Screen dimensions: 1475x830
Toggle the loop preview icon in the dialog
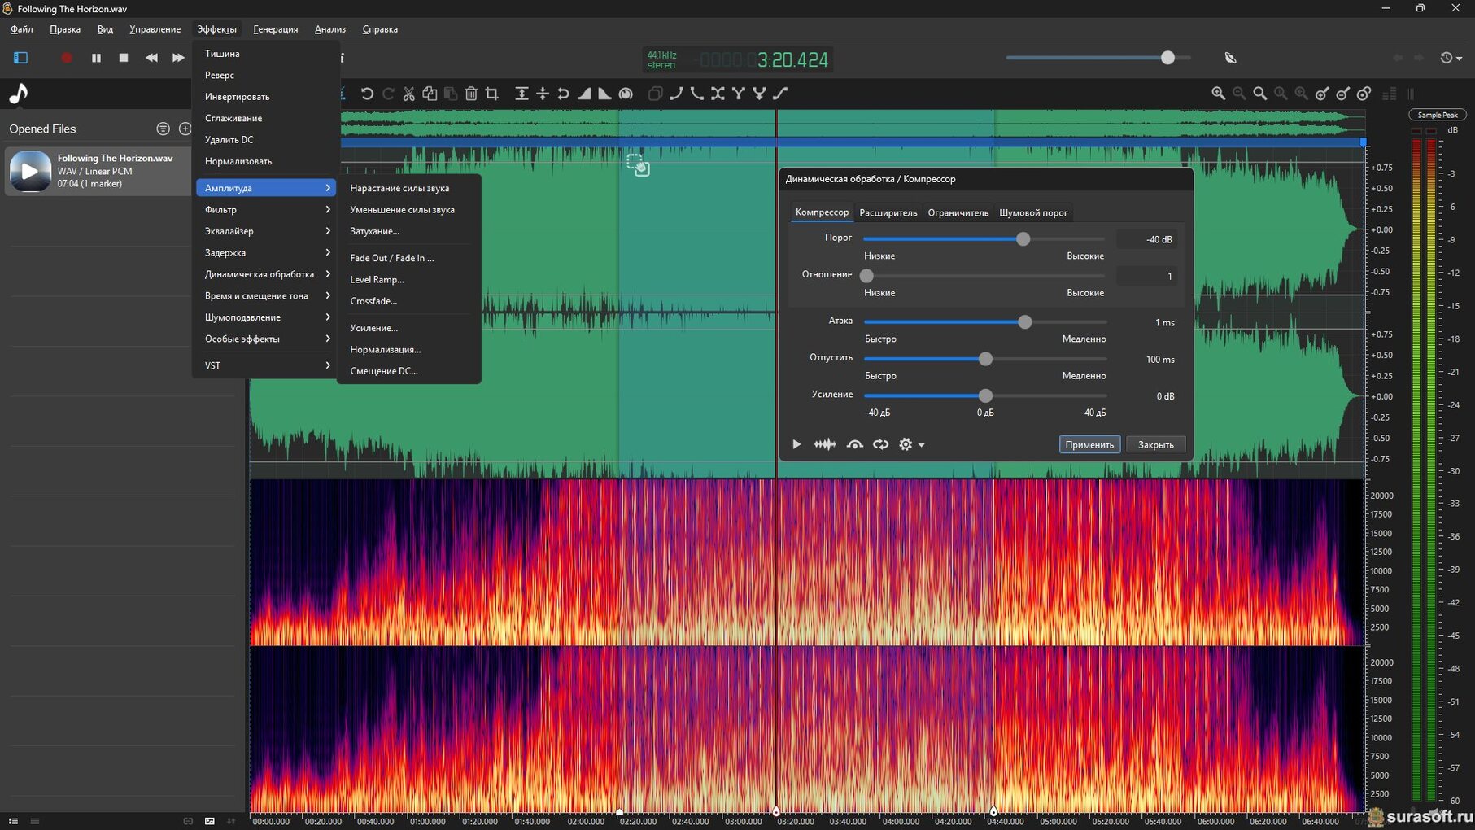coord(880,444)
